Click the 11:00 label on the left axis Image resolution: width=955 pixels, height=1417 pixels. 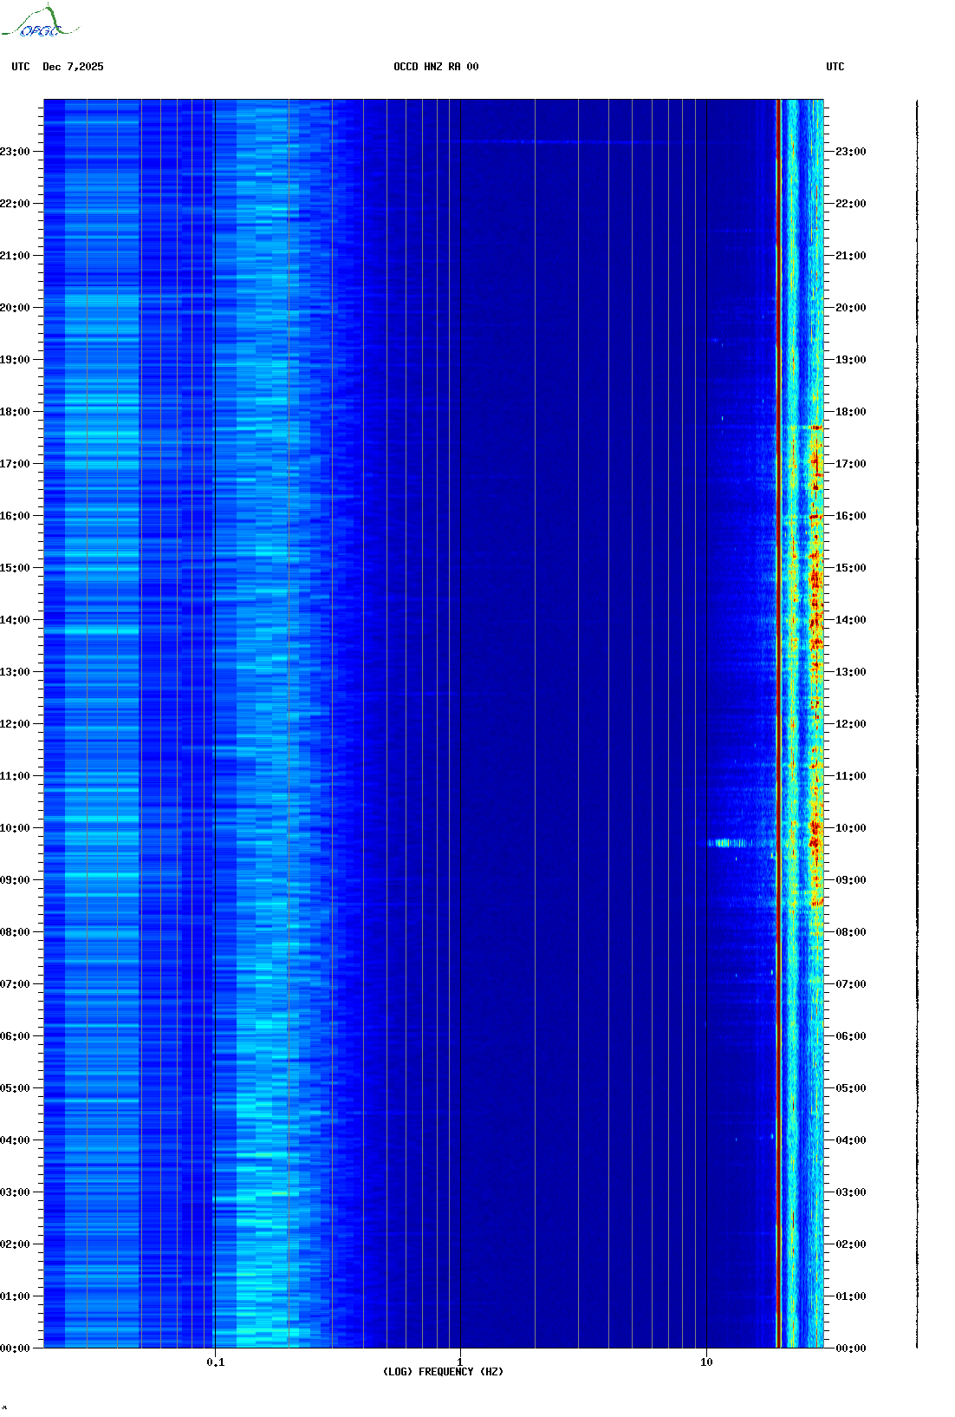click(15, 776)
